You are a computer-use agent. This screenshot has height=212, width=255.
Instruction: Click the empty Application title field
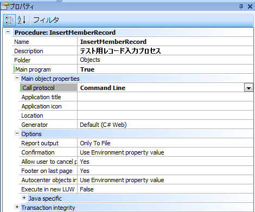click(165, 97)
